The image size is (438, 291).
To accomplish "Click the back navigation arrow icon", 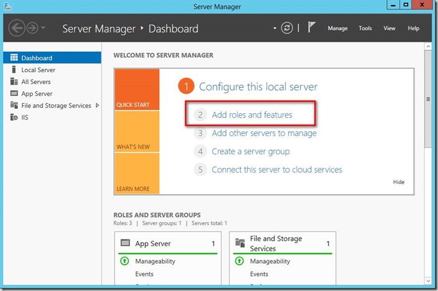I will click(x=17, y=29).
